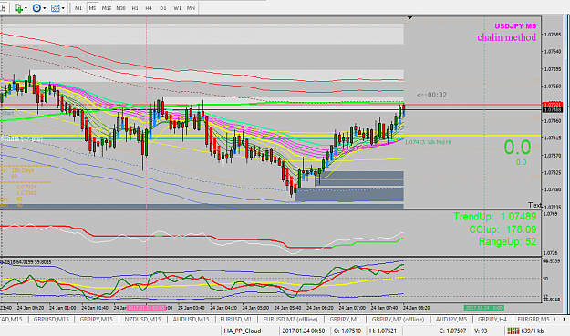Screen dimensions: 570x336
Task: Click the green 2017.01.24 10:00 time marker
Action: pyautogui.click(x=484, y=308)
